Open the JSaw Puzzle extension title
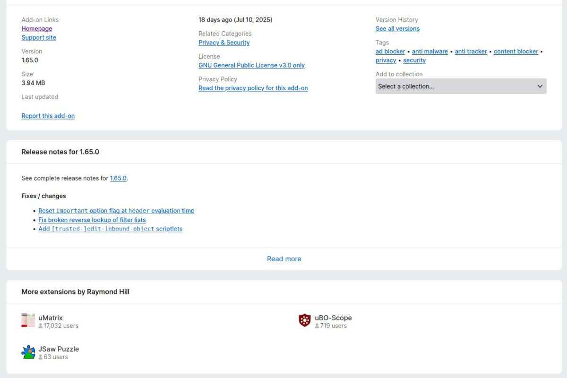Viewport: 567px width, 378px height. 59,349
